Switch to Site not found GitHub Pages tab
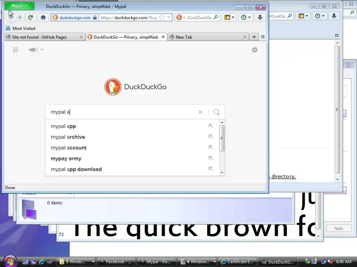Screen dimensions: 357x267 click(45, 37)
